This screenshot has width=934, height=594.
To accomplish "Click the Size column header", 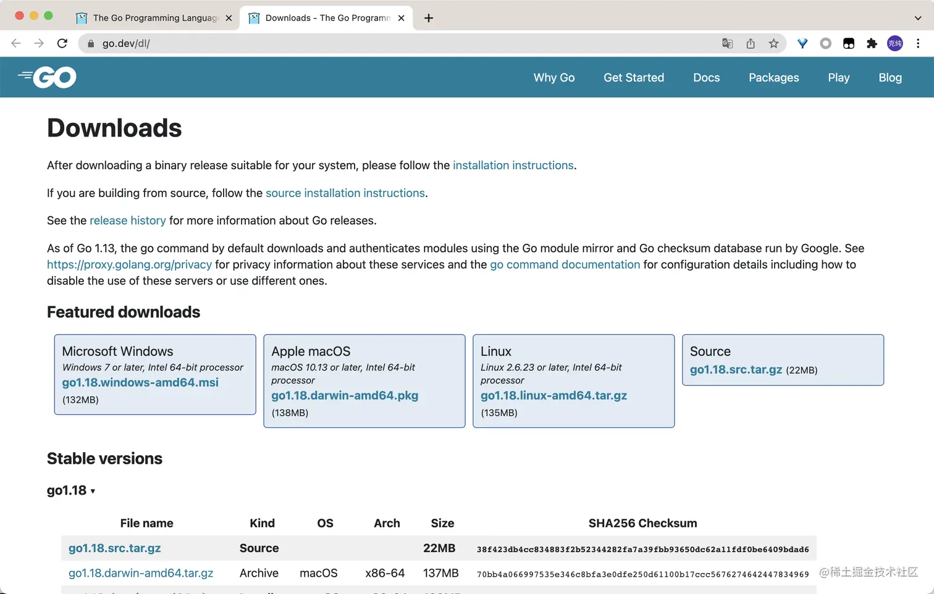I will (x=442, y=523).
